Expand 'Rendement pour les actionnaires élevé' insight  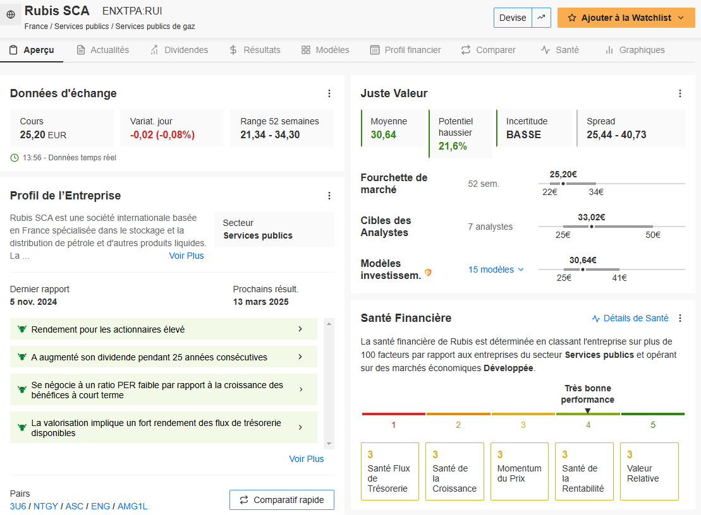pos(164,329)
